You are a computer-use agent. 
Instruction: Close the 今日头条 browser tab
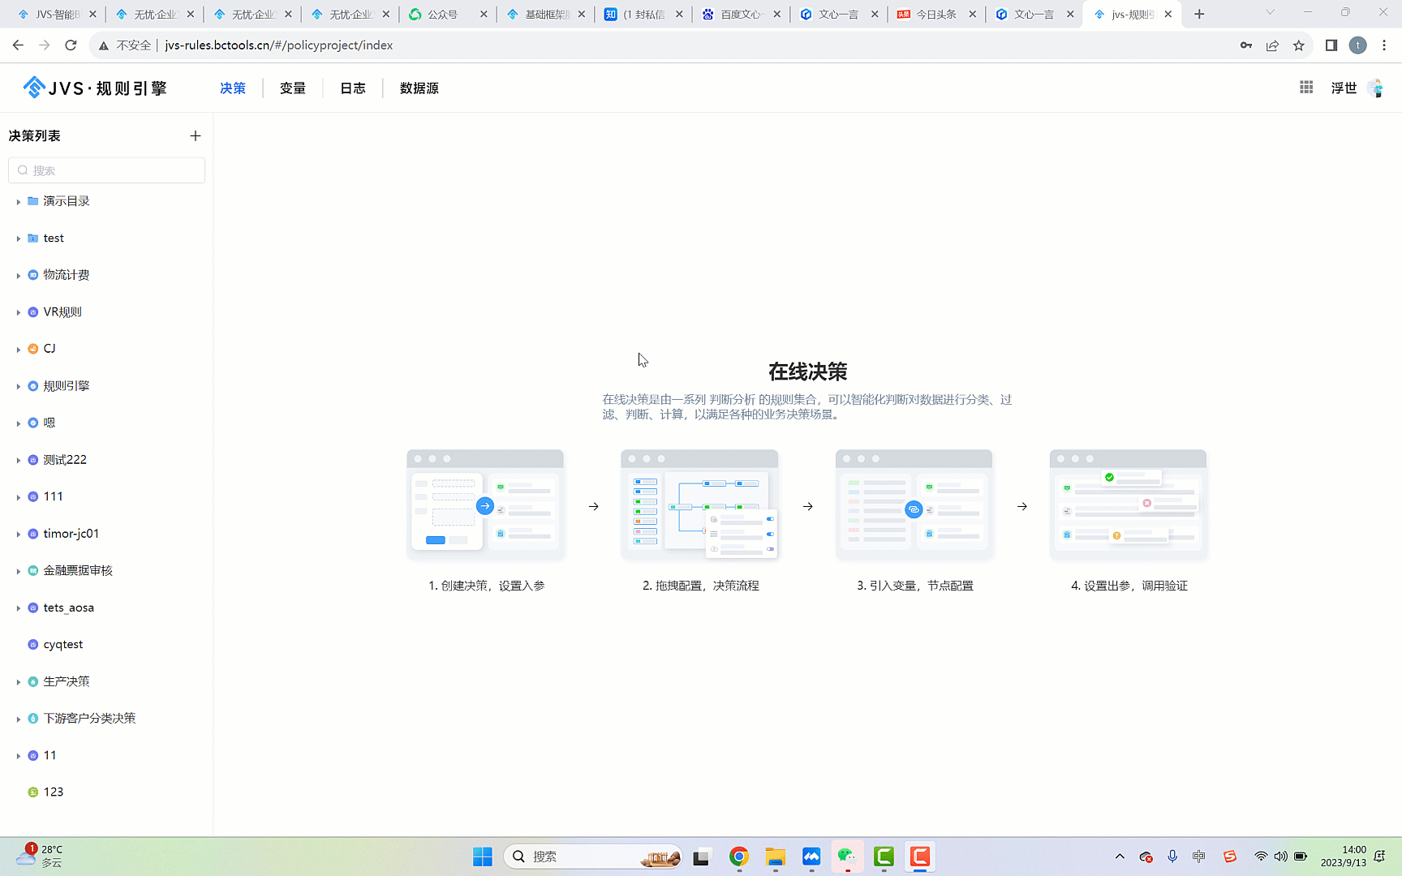[972, 14]
